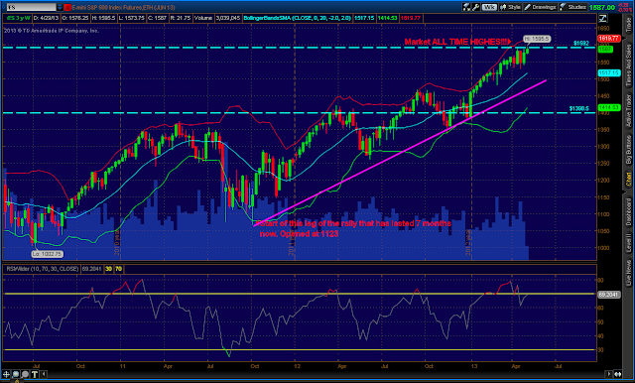Open the Trade sidebar tab
The image size is (635, 383).
(x=628, y=25)
